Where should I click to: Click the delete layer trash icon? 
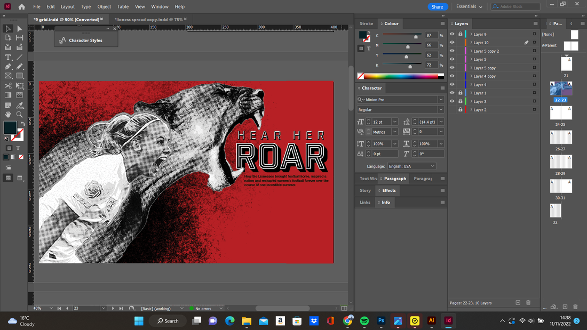pyautogui.click(x=528, y=303)
